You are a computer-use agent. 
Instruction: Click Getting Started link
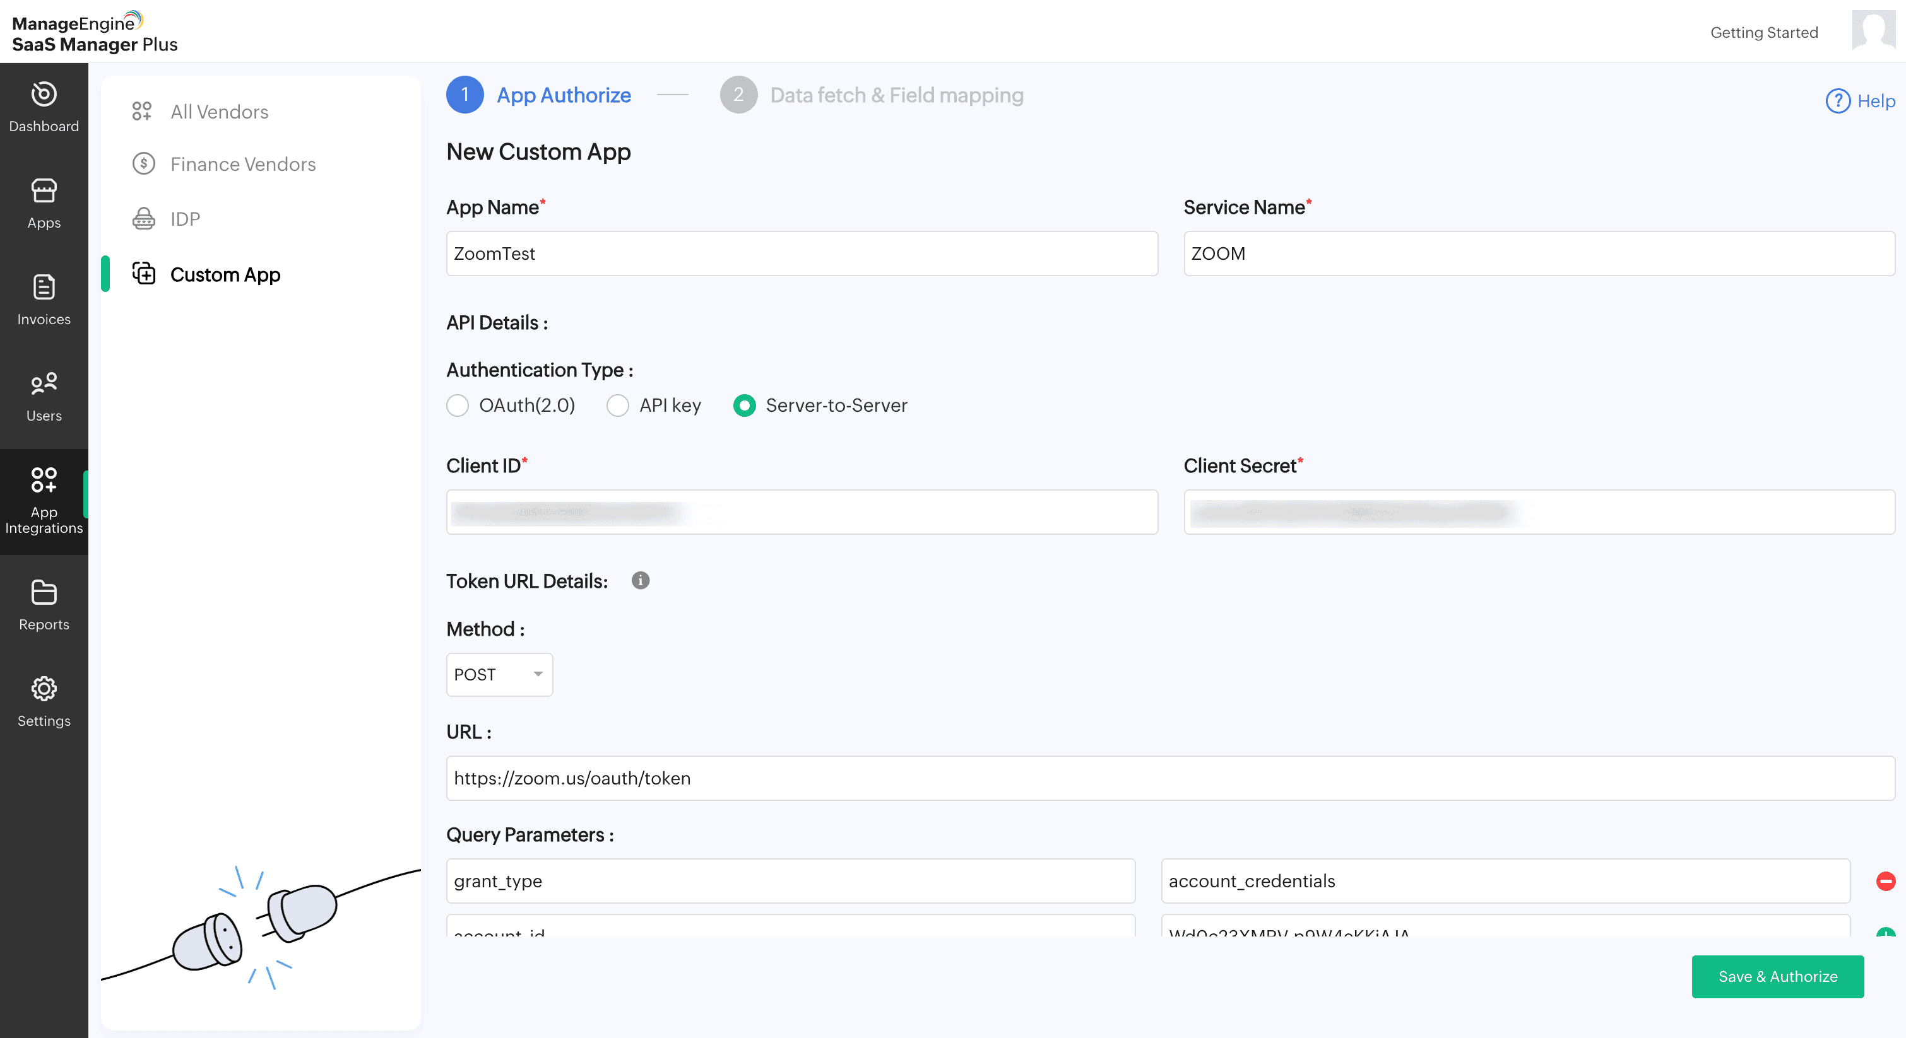point(1763,33)
